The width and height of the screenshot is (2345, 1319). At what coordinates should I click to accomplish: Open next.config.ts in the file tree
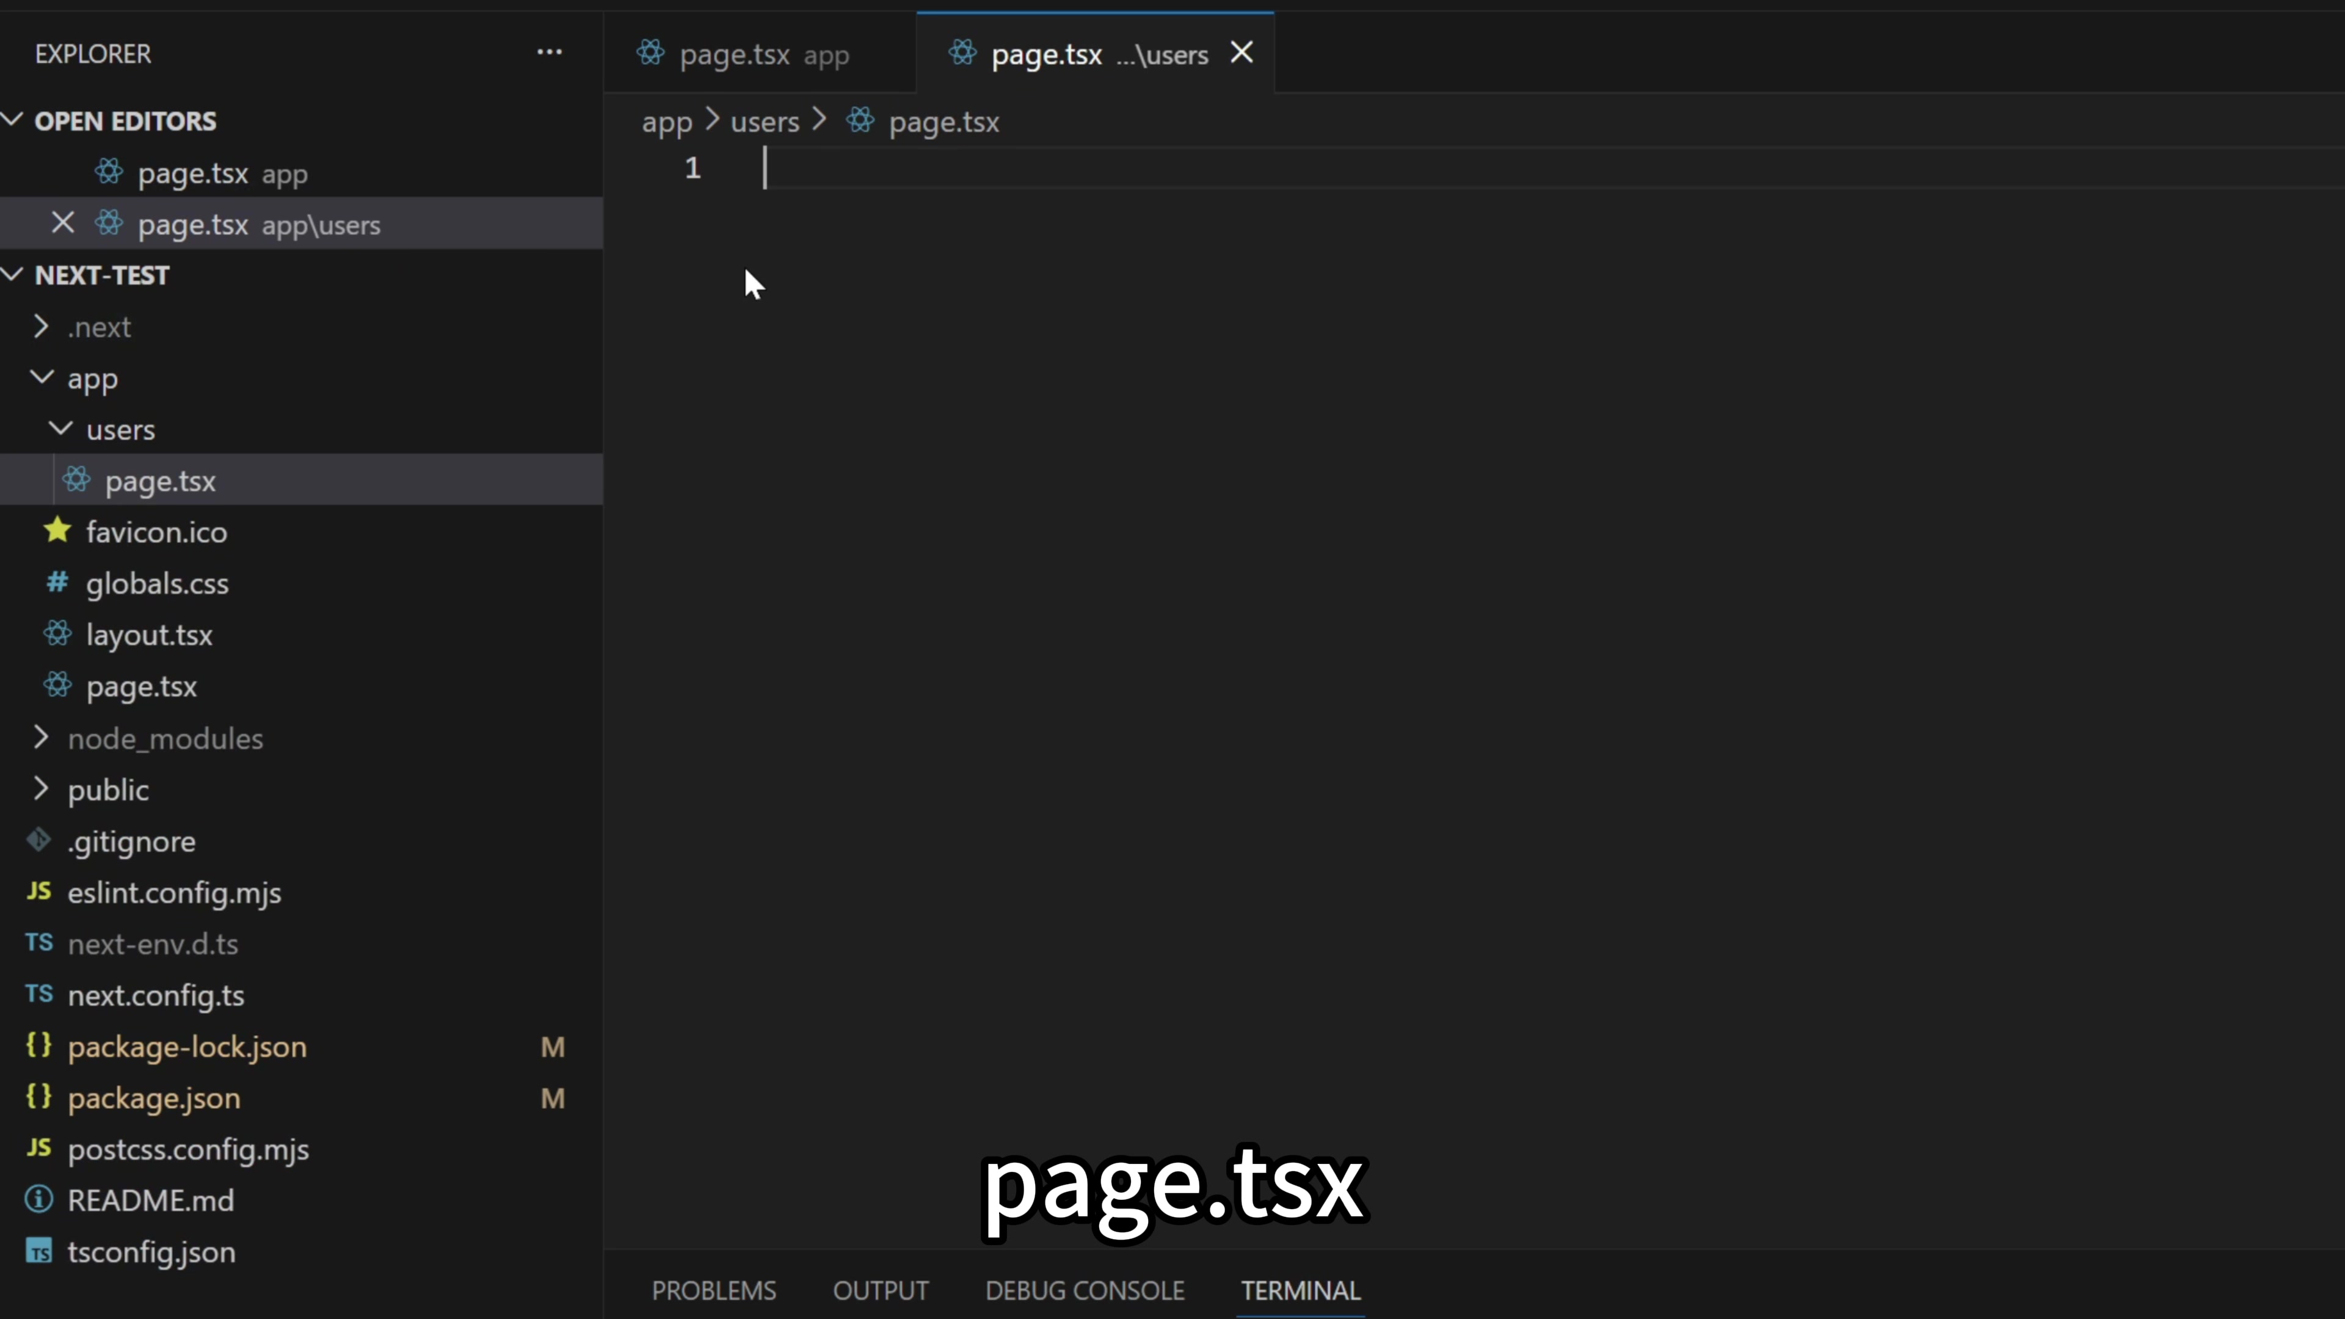(x=156, y=995)
